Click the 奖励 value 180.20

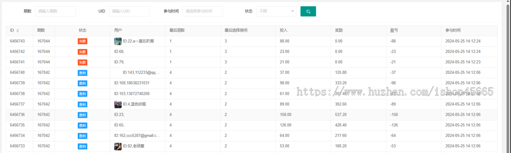click(341, 146)
